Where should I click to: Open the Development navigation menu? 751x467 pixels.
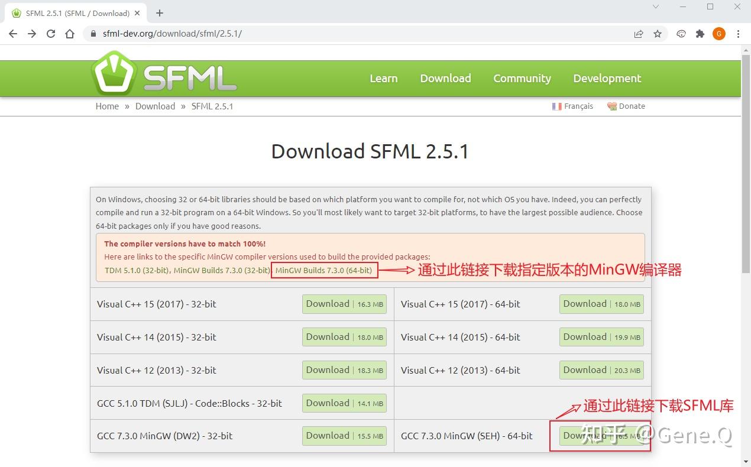[x=607, y=78]
